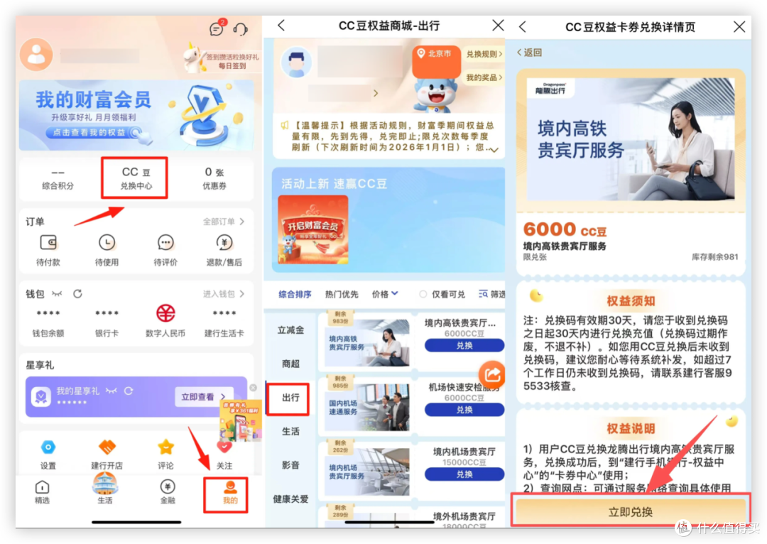Go back from the 兑换详情页 header

(523, 26)
